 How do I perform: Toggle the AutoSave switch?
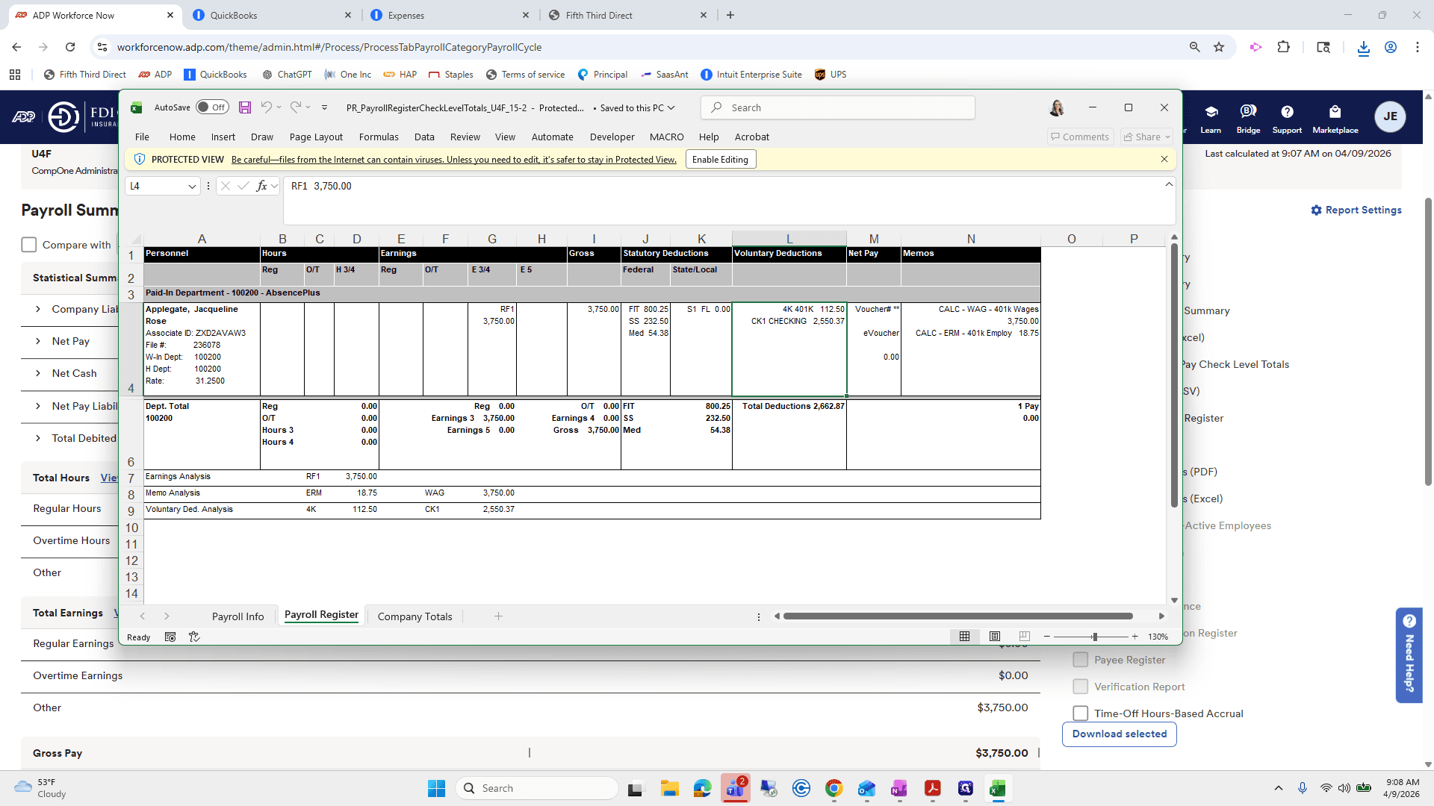click(212, 107)
